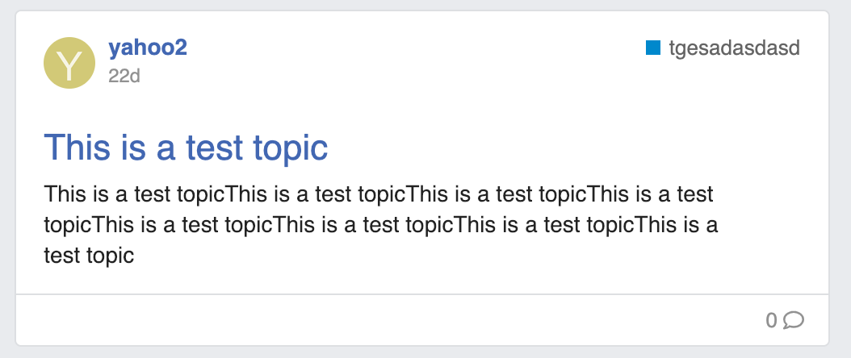The height and width of the screenshot is (358, 851).
Task: Click the "22d" post timestamp
Action: click(x=124, y=76)
